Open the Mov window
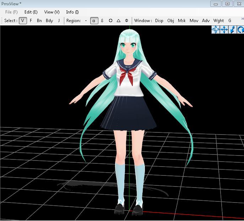The image size is (244, 221). [194, 21]
